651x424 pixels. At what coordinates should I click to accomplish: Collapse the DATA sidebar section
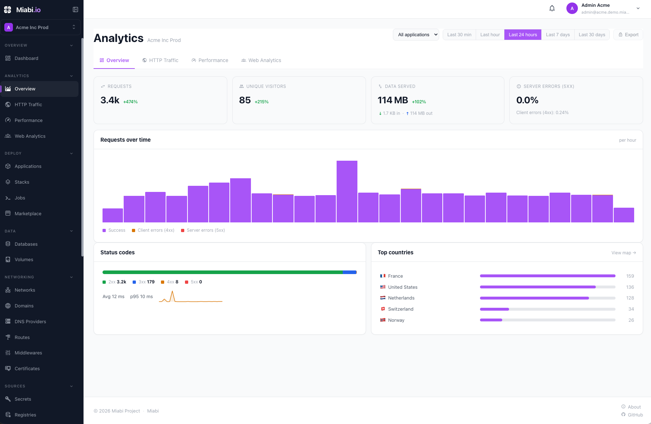click(x=71, y=231)
